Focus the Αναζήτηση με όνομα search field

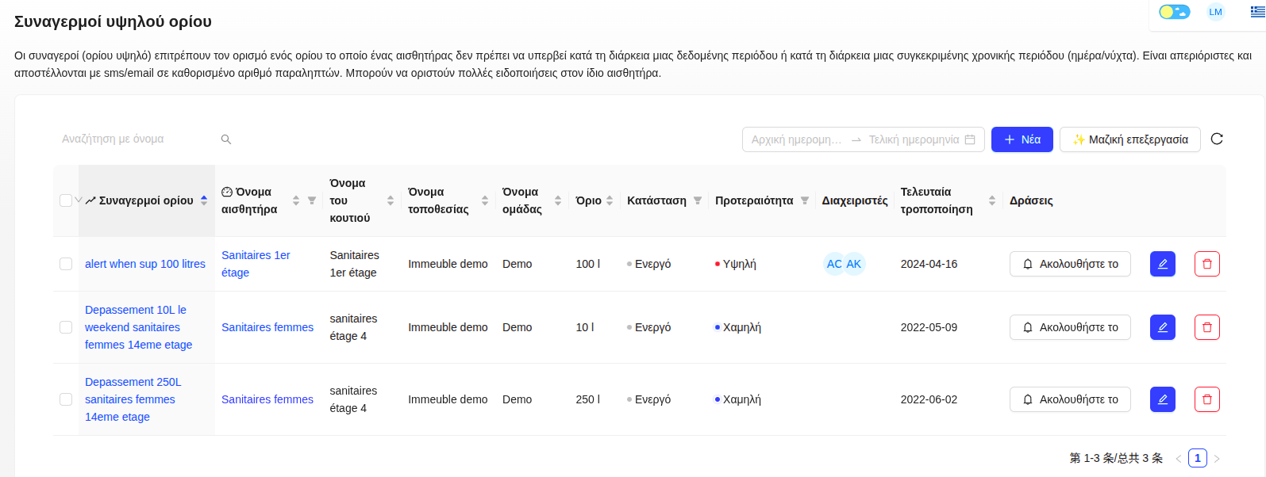[x=135, y=139]
